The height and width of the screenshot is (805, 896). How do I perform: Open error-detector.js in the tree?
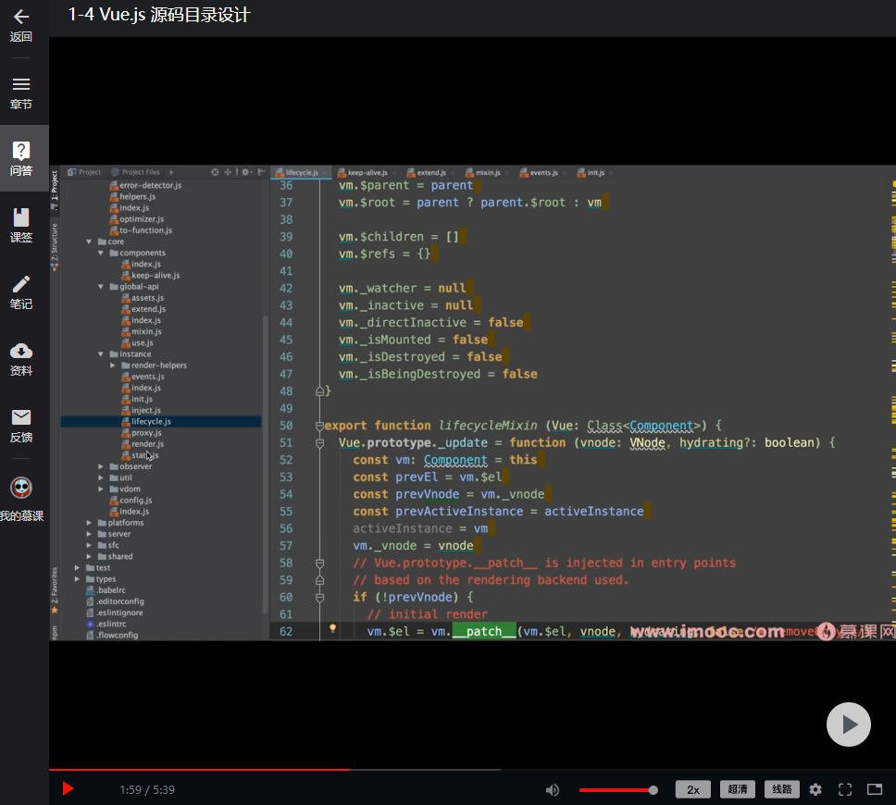point(145,185)
